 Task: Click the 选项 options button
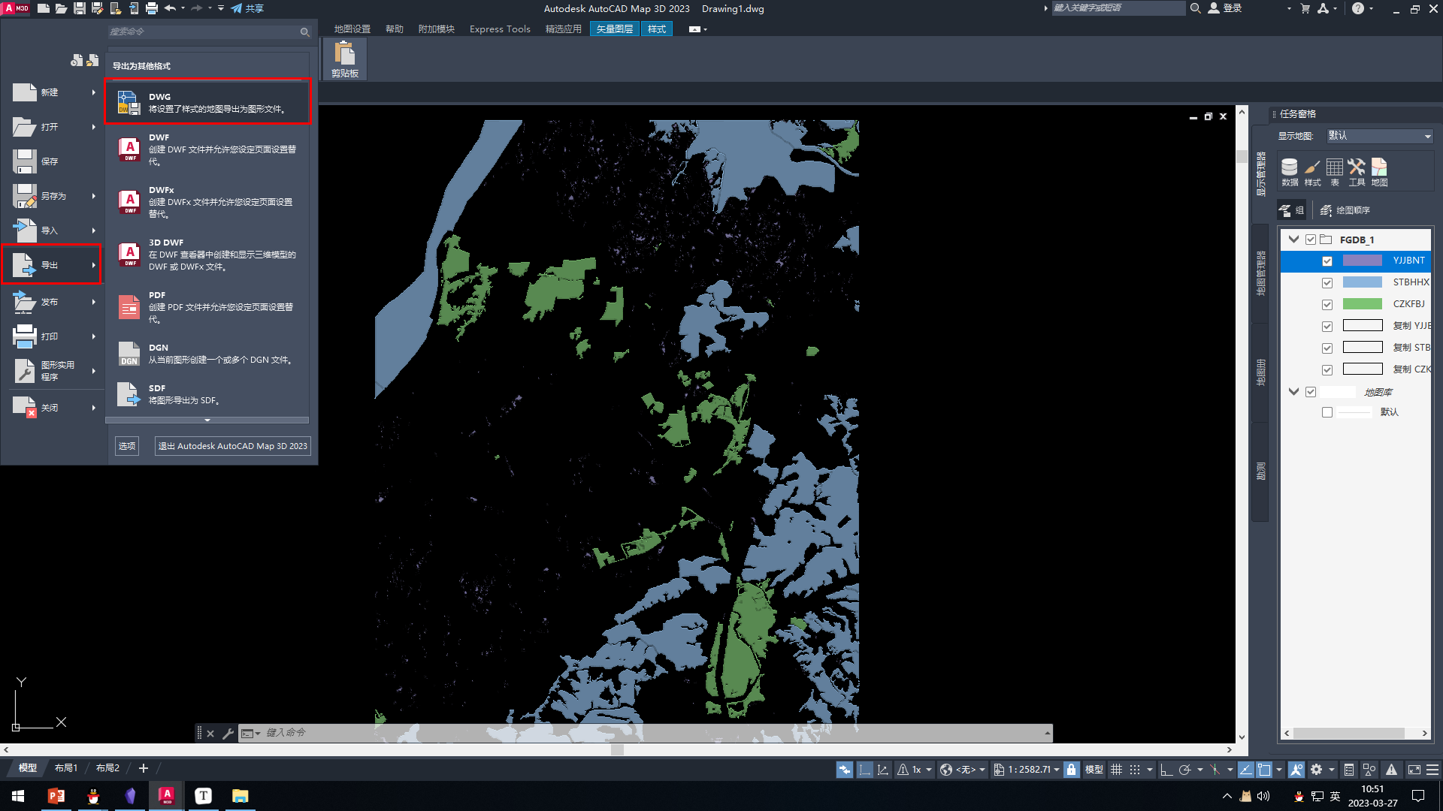(x=126, y=445)
